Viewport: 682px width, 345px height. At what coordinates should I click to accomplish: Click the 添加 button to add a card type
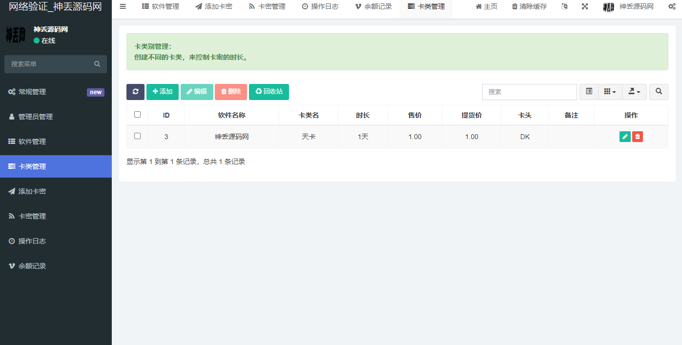163,92
